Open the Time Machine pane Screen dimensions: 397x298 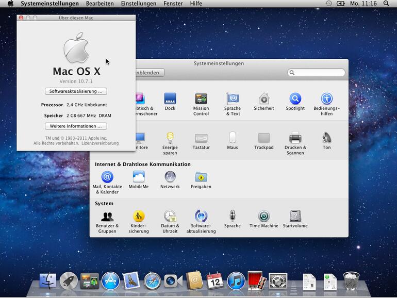[264, 217]
